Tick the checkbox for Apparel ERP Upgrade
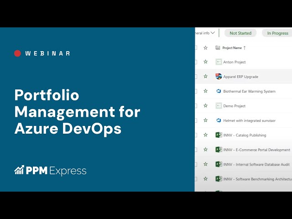 click(196, 77)
